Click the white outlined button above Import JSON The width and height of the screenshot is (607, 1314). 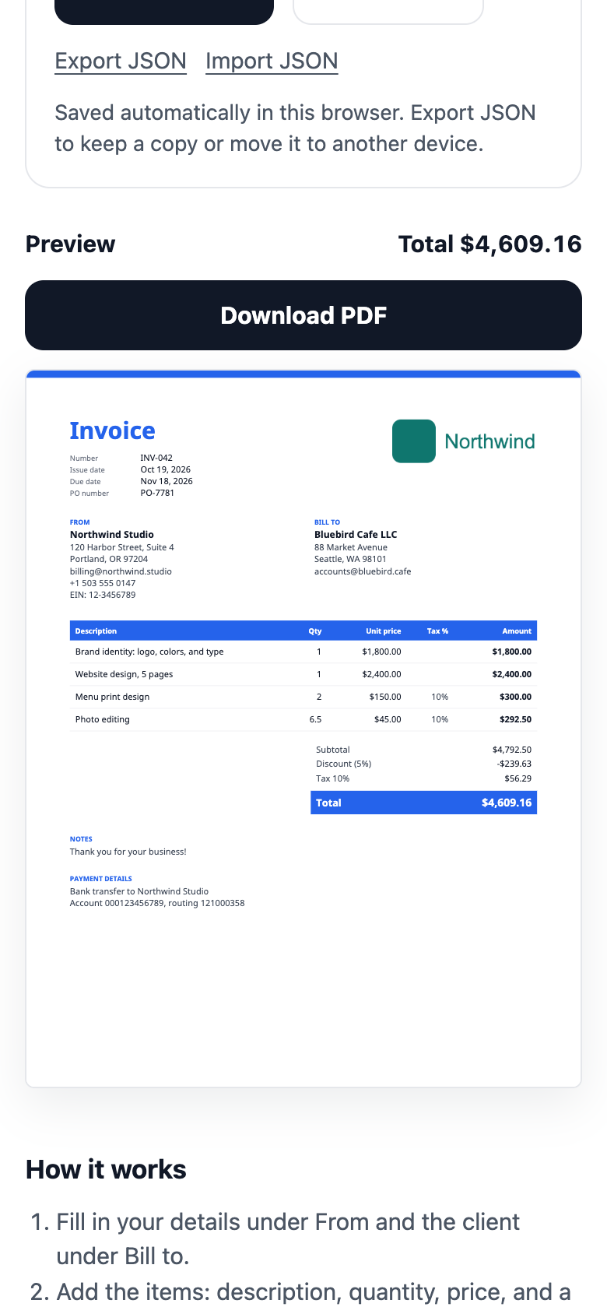coord(388,11)
